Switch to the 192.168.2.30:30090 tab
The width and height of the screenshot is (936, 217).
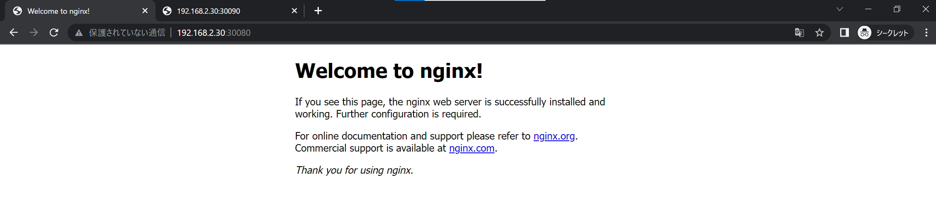[x=230, y=11]
